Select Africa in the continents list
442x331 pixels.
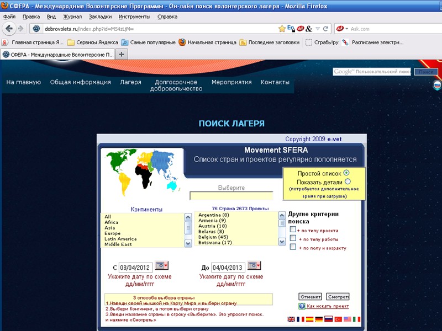[x=112, y=222]
